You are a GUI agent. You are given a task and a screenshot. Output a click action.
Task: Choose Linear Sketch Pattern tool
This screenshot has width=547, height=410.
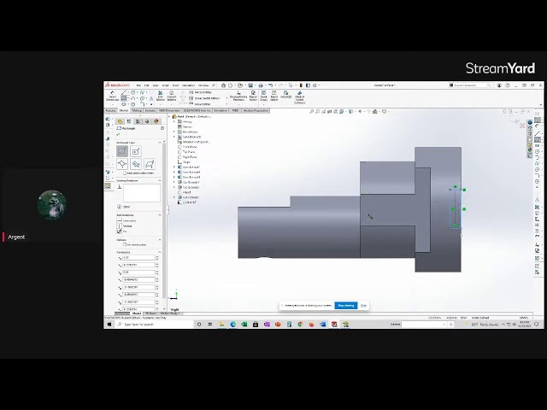tap(204, 98)
